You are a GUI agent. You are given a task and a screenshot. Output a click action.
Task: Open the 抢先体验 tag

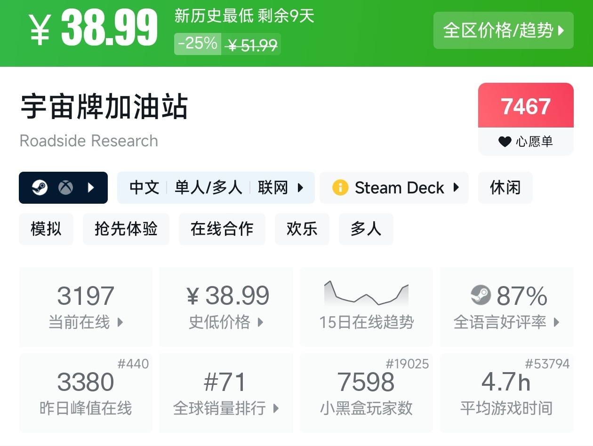click(x=126, y=229)
